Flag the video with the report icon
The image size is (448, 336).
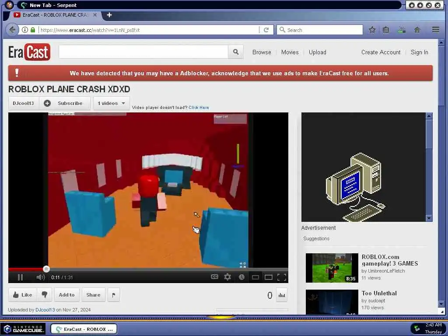point(113,295)
